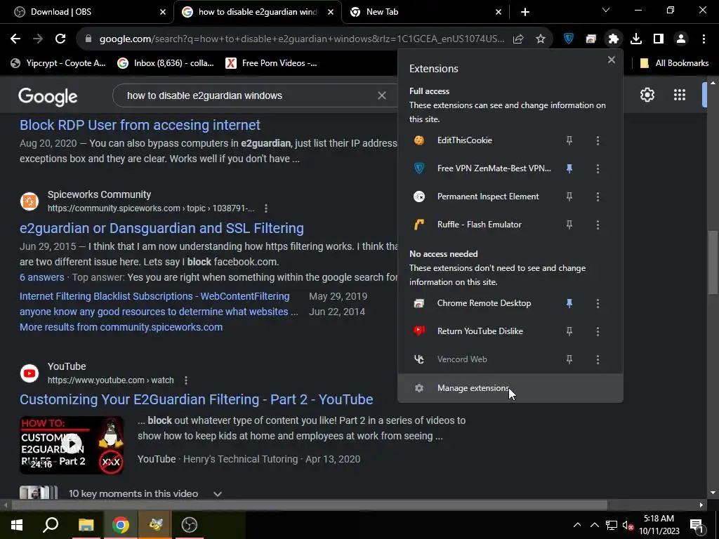719x539 pixels.
Task: Pin the Permanent Inspect Element extension
Action: [569, 197]
